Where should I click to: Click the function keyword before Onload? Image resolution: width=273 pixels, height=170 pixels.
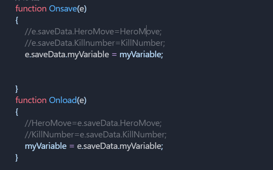(x=31, y=100)
